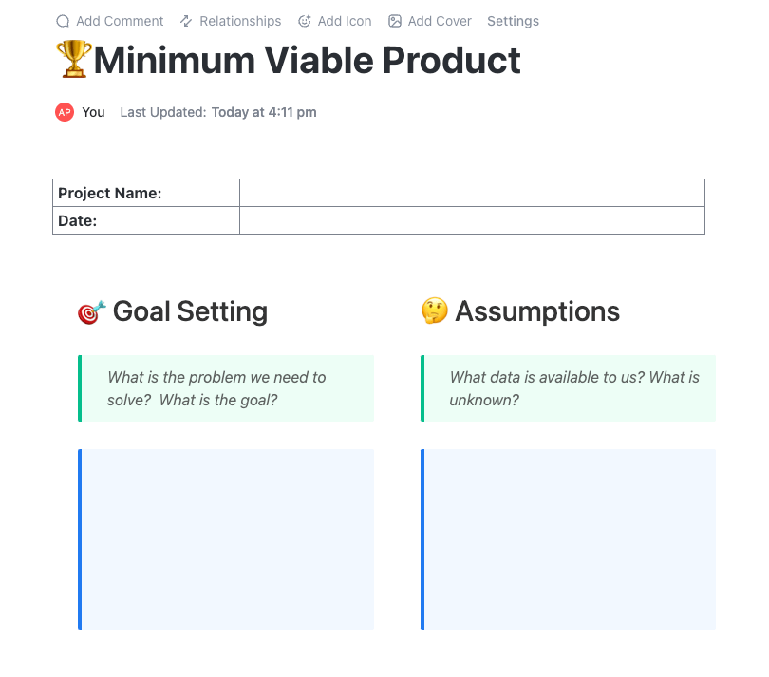Select the Add Cover option

tap(440, 21)
